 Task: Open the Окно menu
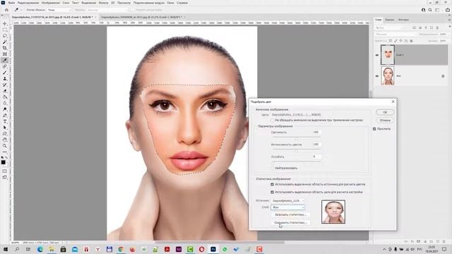170,3
